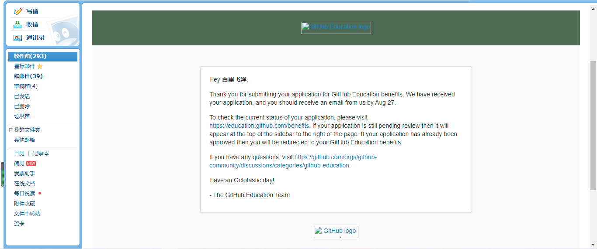
Task: Open 垃圾箱 junk folder
Action: pyautogui.click(x=22, y=116)
